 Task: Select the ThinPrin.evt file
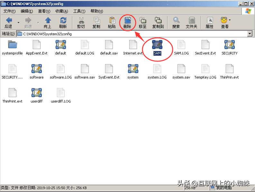click(x=230, y=72)
